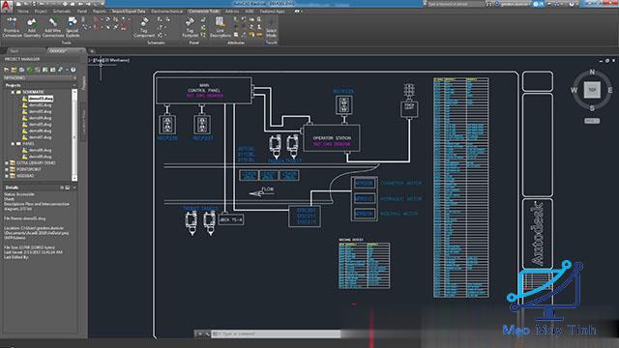Click W on the ViewCube compass
Image resolution: width=619 pixels, height=348 pixels.
pos(574,90)
